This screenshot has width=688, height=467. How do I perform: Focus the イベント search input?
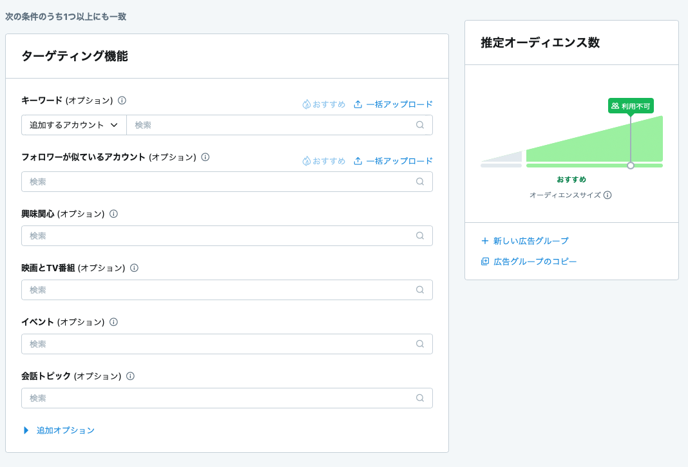tap(227, 344)
